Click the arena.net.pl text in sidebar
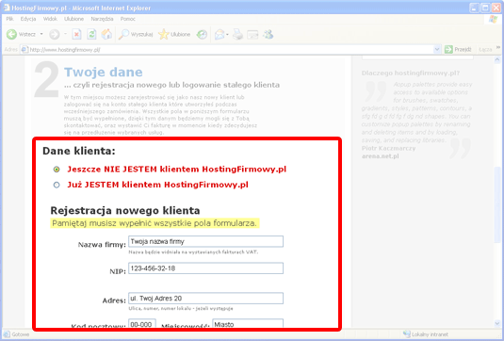504x341 pixels. click(381, 156)
